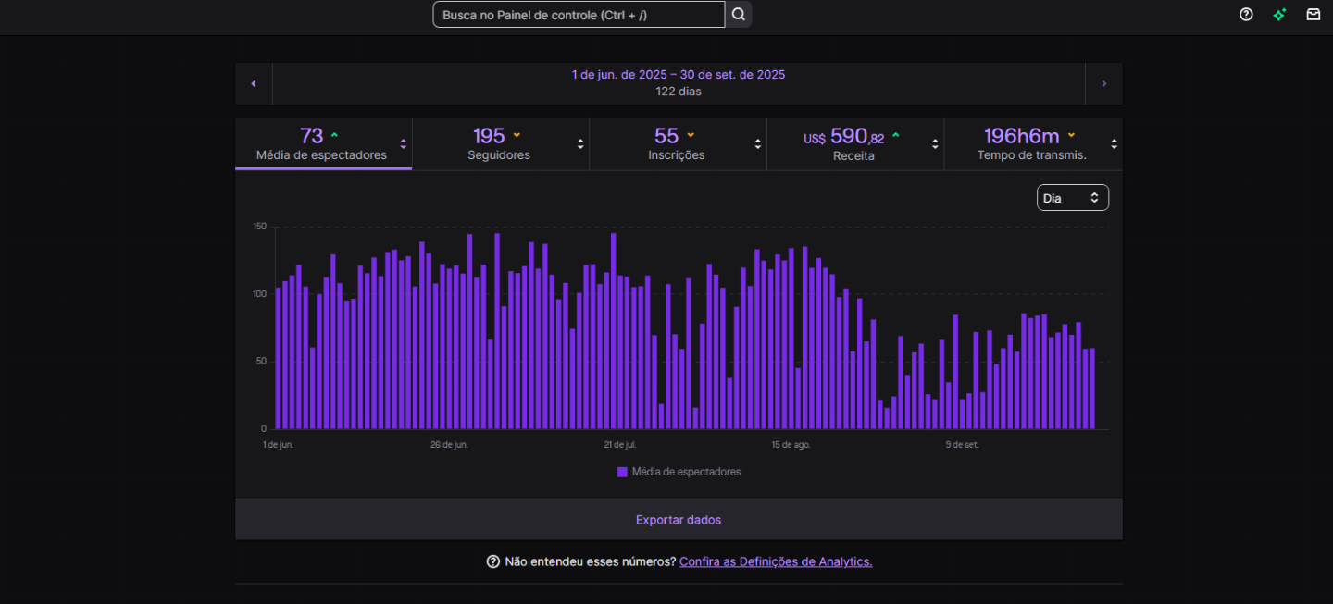1333x604 pixels.
Task: Click the search magnifier button
Action: tap(738, 14)
